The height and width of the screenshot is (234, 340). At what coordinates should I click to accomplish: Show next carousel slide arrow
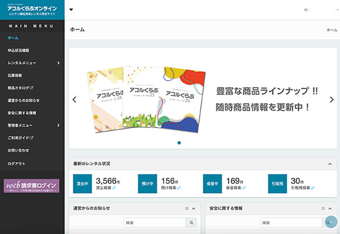[332, 99]
